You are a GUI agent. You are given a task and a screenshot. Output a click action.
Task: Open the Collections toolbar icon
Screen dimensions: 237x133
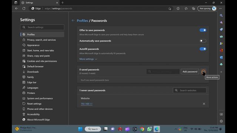193,8
